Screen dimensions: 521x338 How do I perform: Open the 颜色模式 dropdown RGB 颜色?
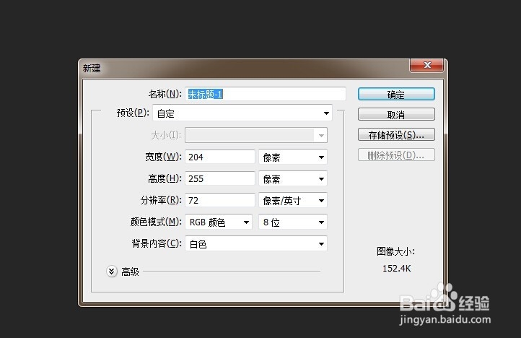coord(219,222)
